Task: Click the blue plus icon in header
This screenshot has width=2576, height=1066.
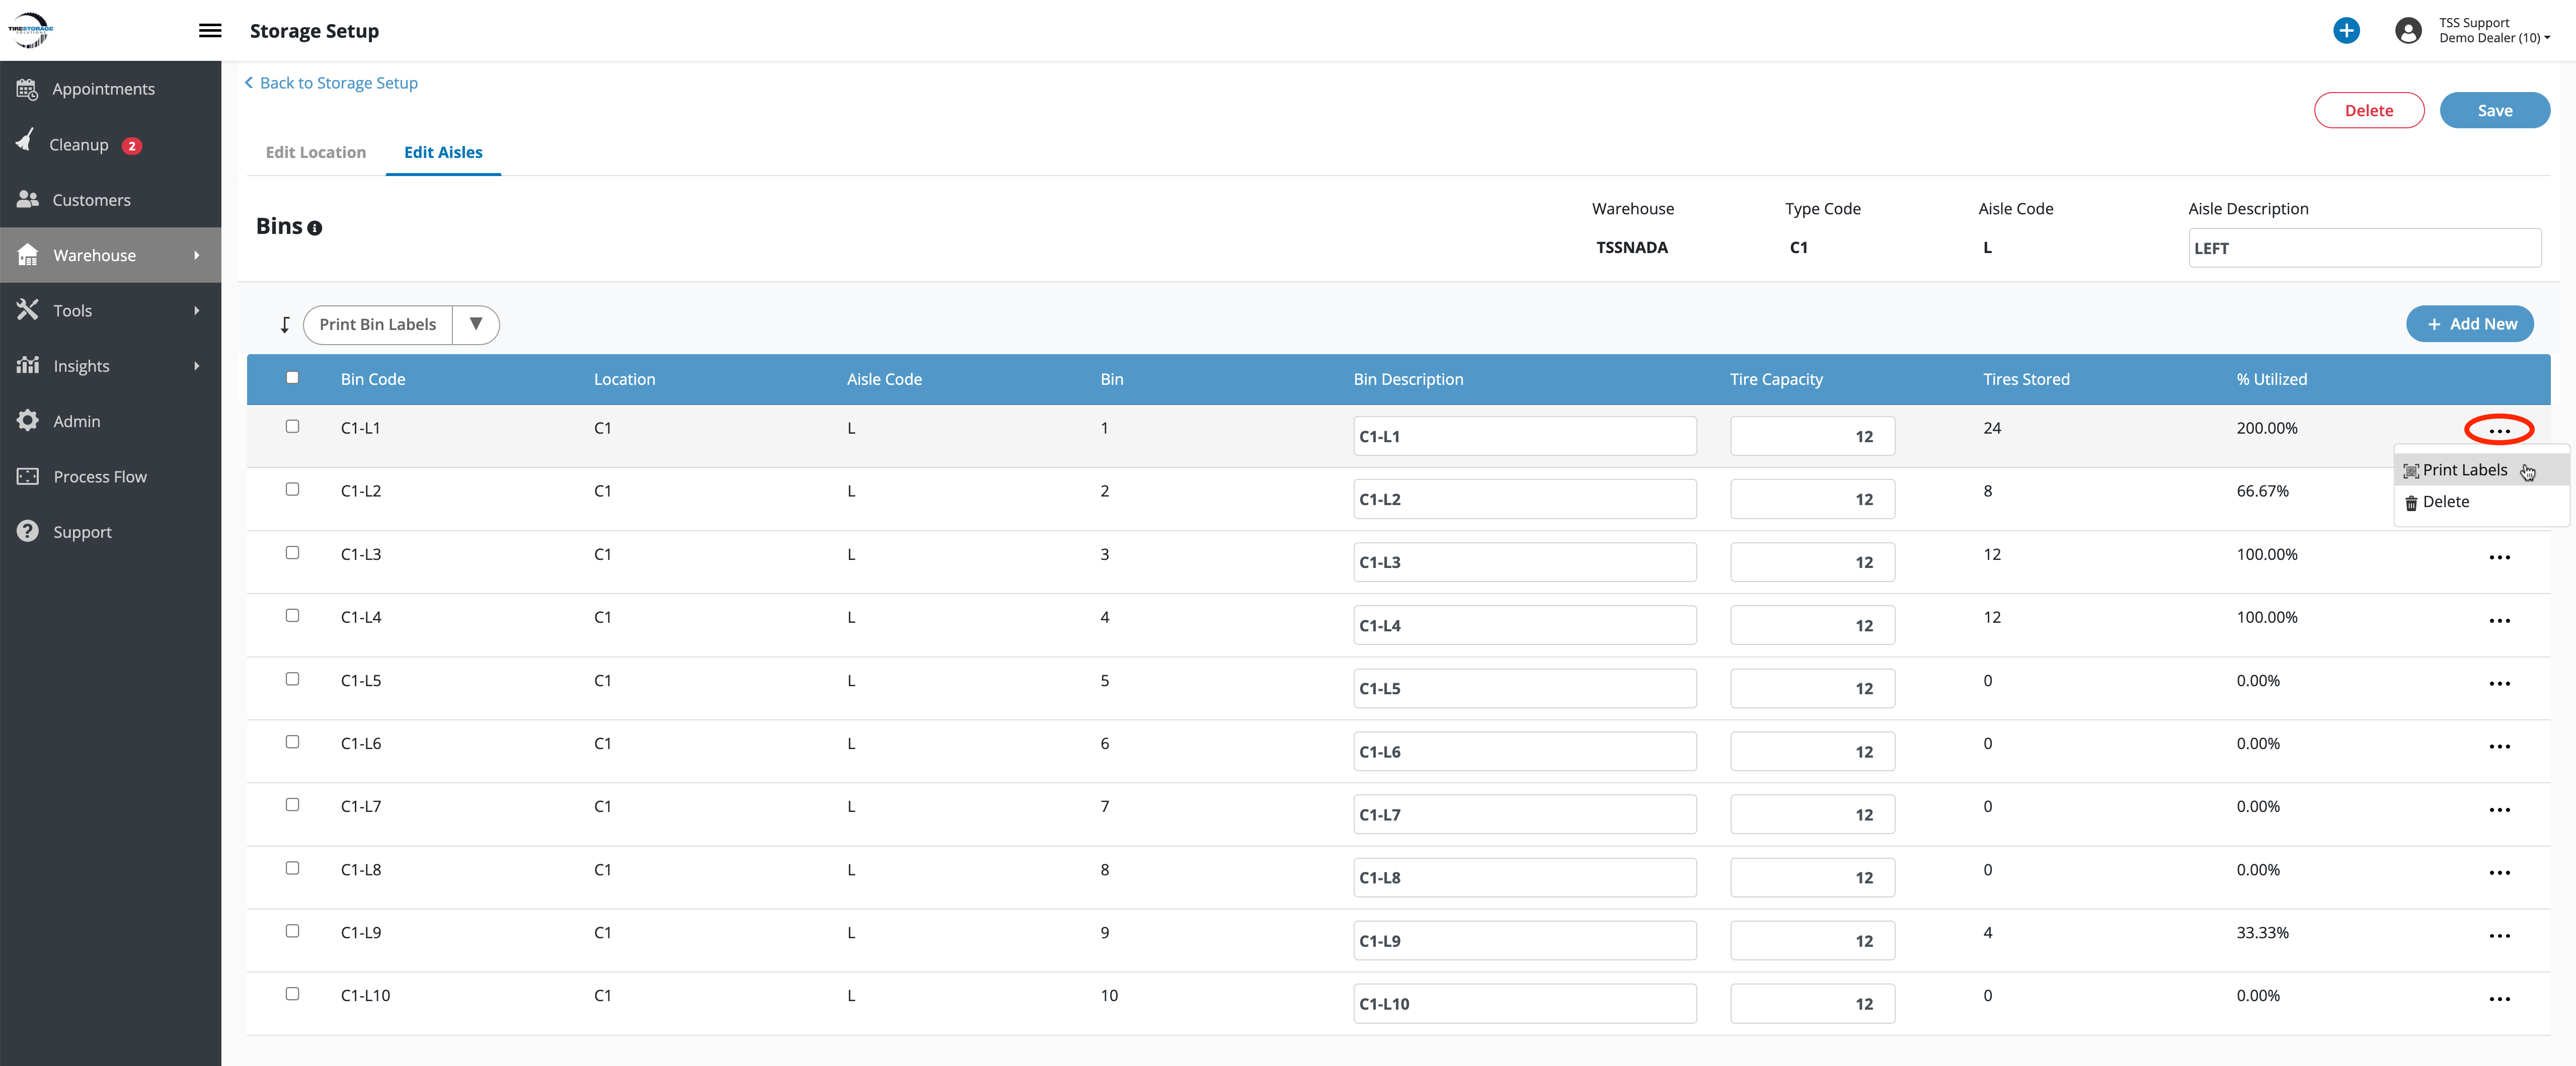Action: point(2346,31)
